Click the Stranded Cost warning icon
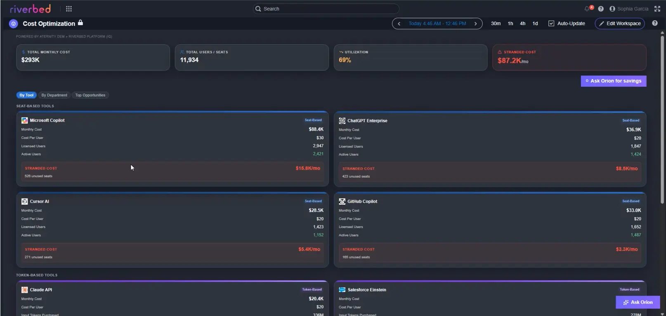The image size is (666, 316). pos(500,52)
